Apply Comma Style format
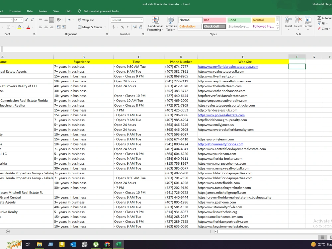This screenshot has height=249, width=332. pos(128,27)
